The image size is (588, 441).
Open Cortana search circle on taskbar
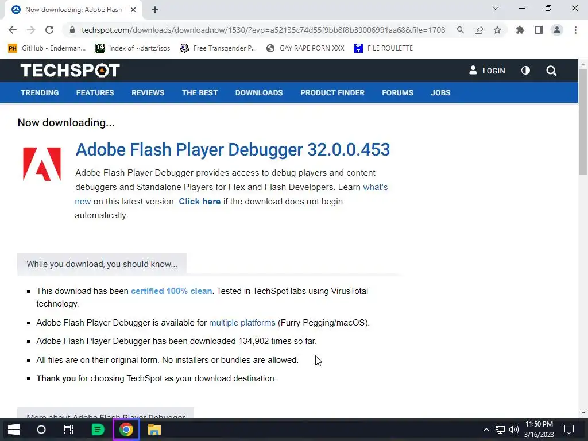[41, 430]
